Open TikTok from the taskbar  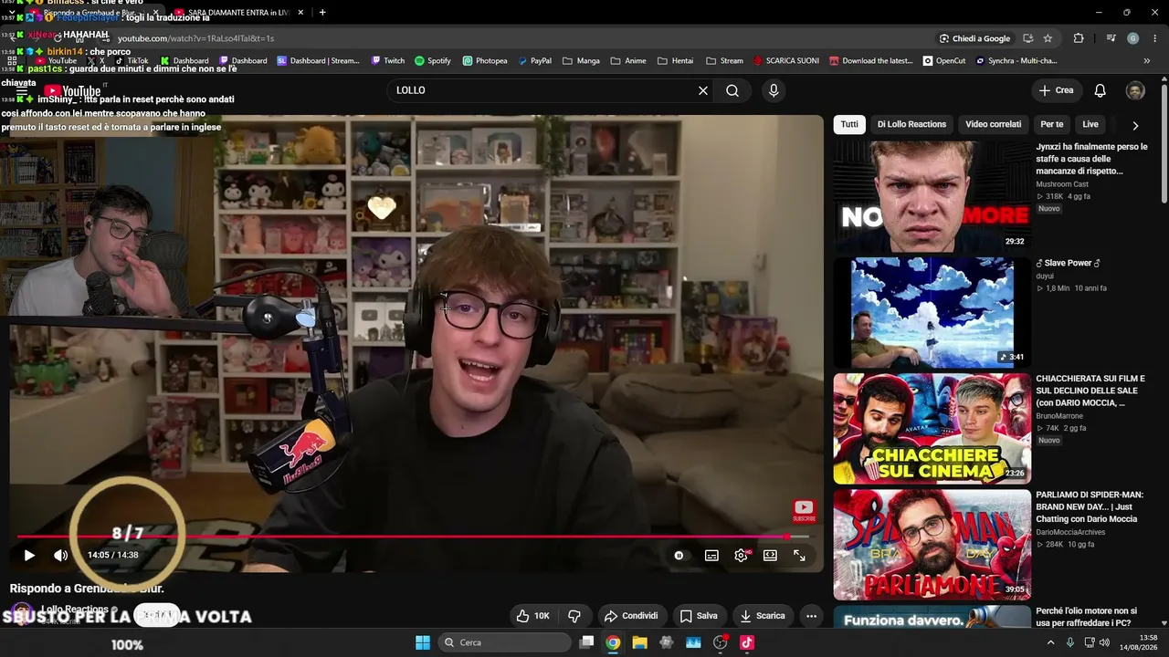click(x=747, y=642)
